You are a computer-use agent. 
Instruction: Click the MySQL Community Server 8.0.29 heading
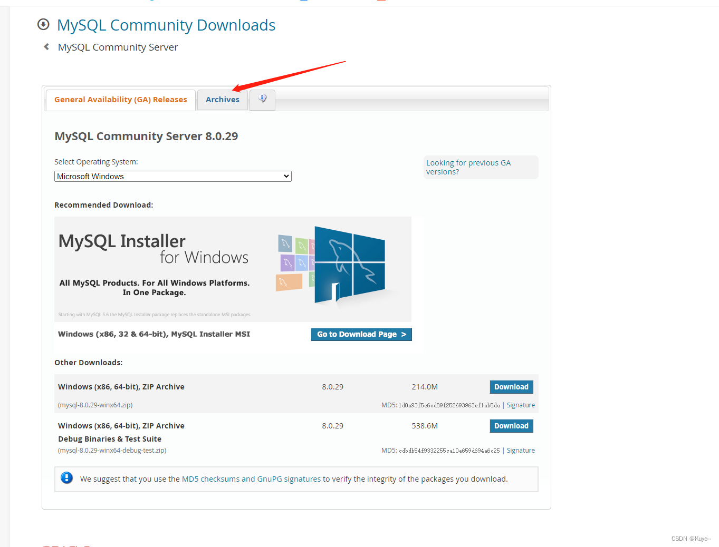[146, 136]
